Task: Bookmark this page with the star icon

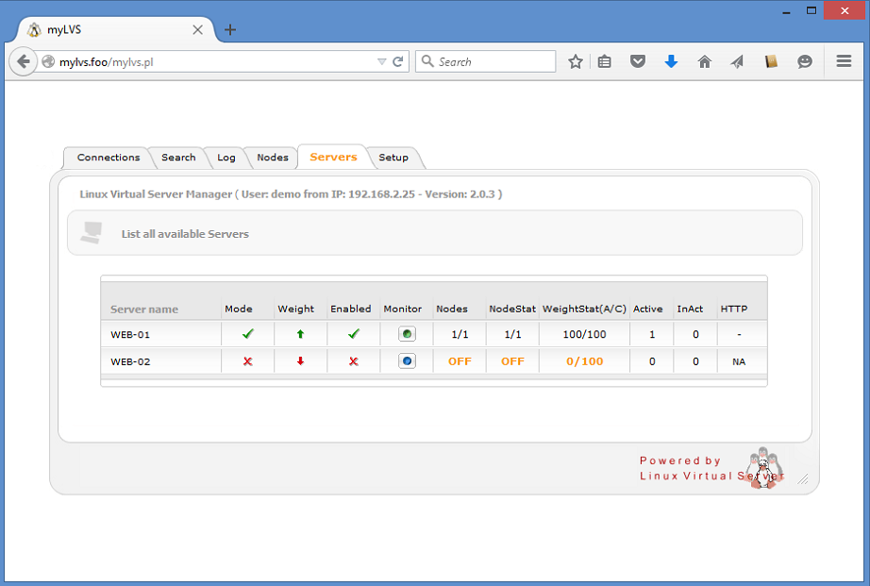Action: (x=576, y=61)
